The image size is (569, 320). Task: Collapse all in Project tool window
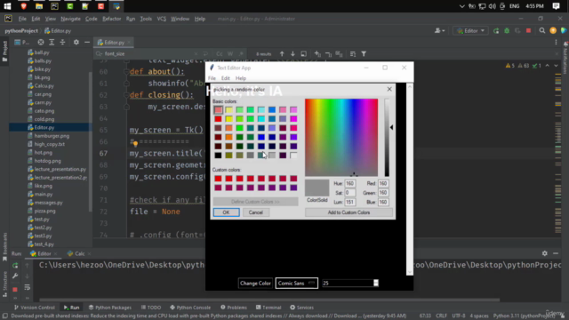[x=62, y=43]
